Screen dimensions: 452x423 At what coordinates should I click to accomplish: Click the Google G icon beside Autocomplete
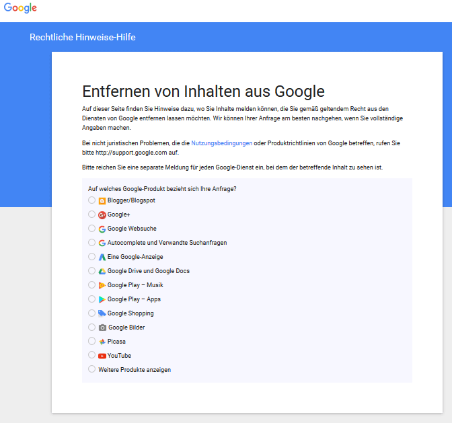coord(102,243)
